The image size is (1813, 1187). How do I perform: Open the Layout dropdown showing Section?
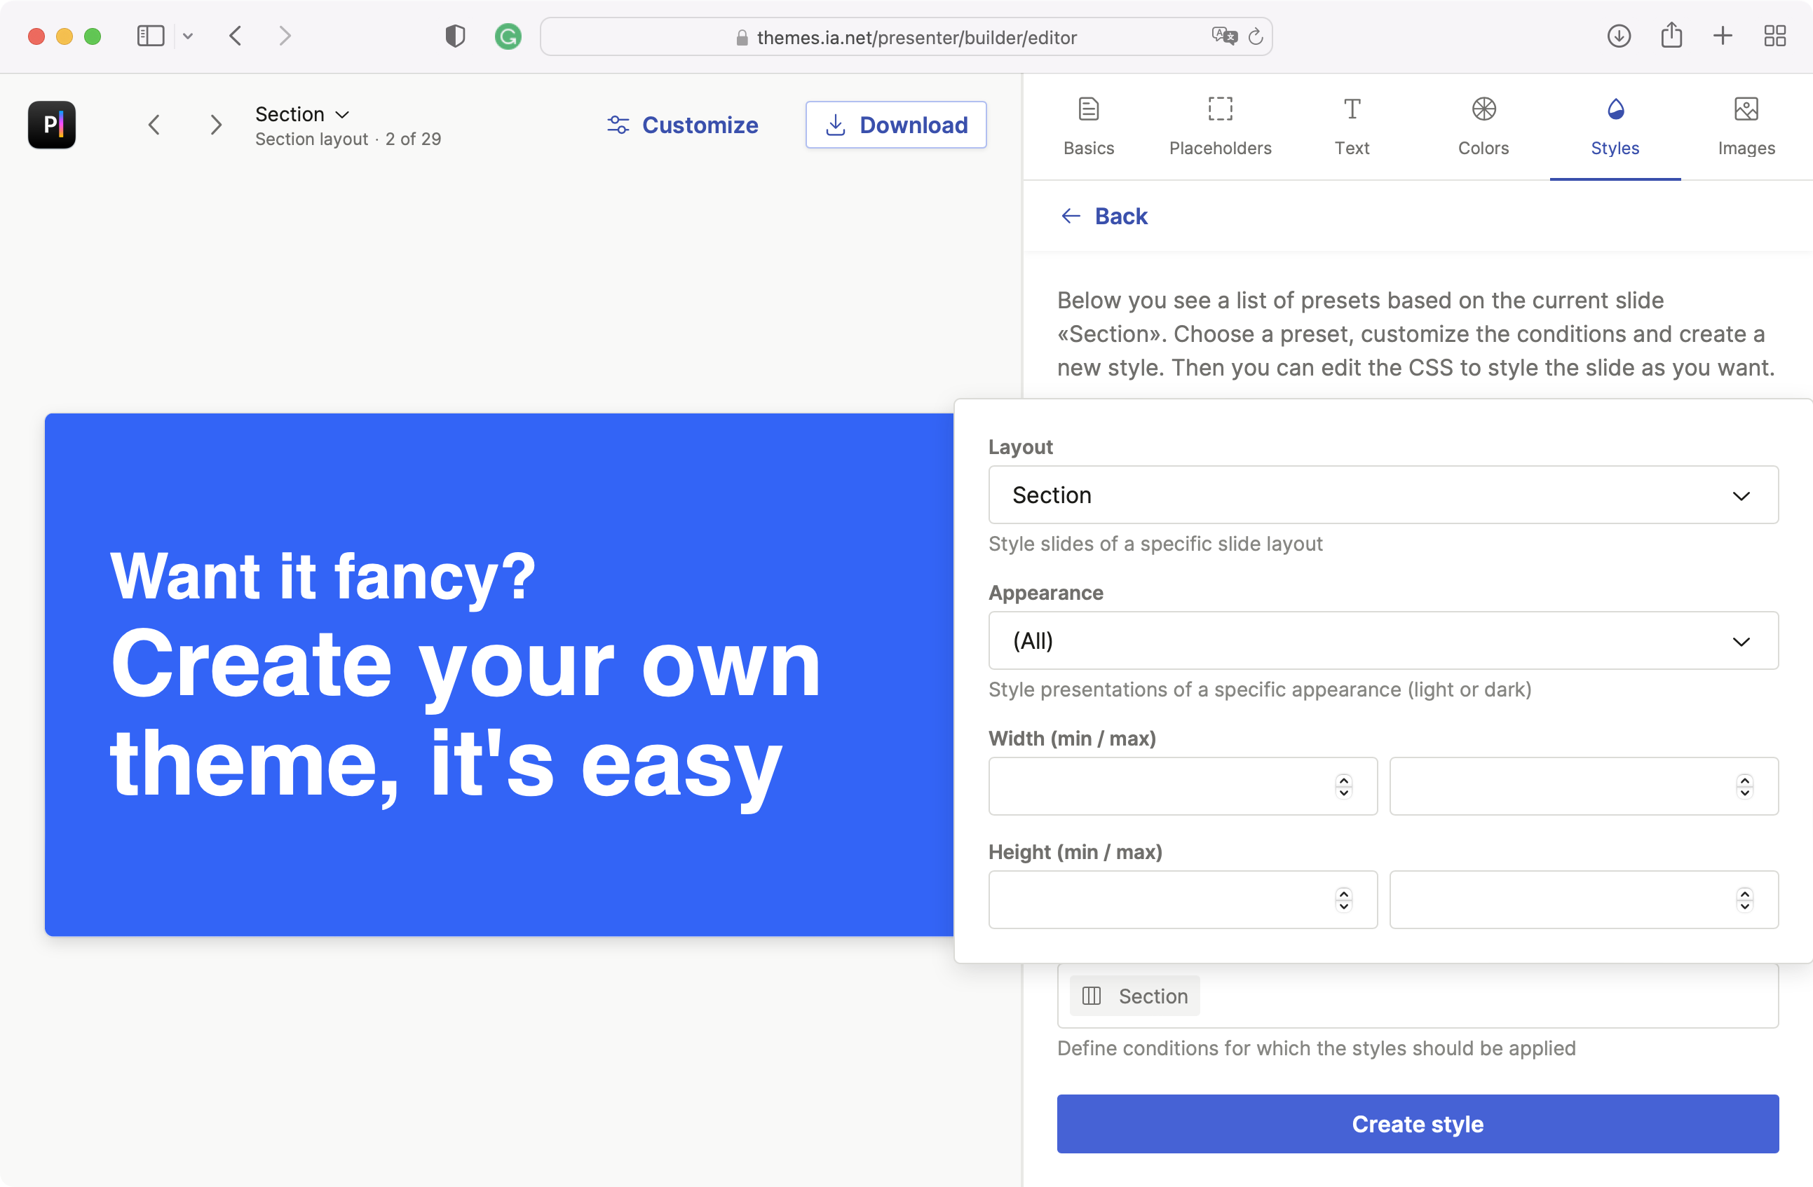click(x=1383, y=495)
